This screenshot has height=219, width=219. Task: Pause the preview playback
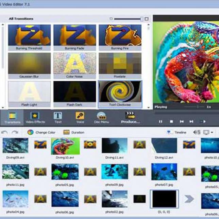(x=161, y=121)
